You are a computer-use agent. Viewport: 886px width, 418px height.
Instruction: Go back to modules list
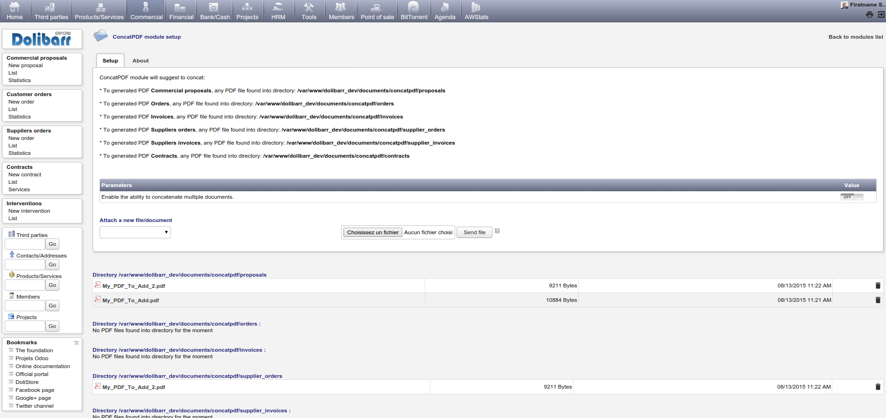tap(856, 37)
